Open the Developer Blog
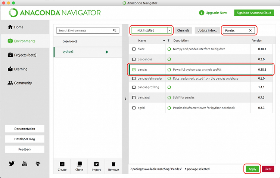Screen dimensions: 280x178 tap(25, 139)
